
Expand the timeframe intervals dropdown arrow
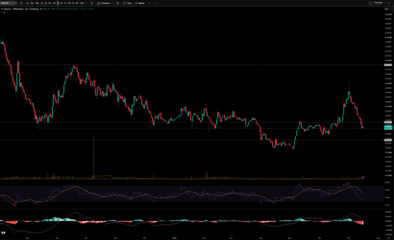click(86, 3)
